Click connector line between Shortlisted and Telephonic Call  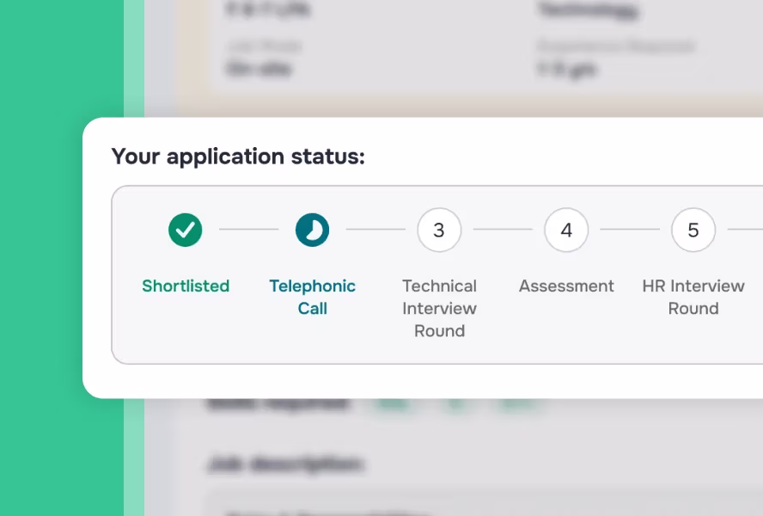(x=248, y=229)
